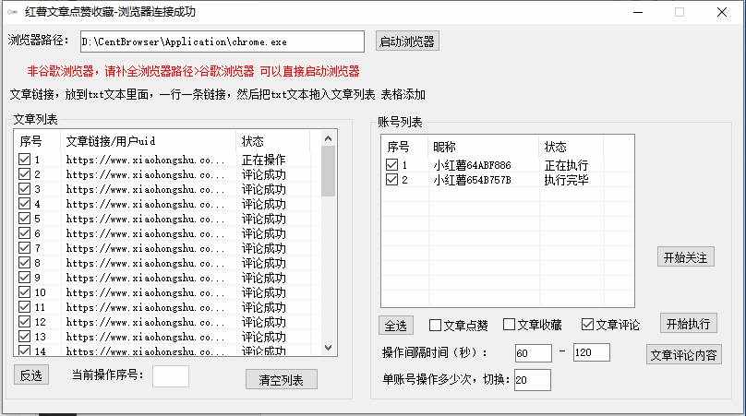The width and height of the screenshot is (746, 416).
Task: Uncheck article row 5 checkbox
Action: [25, 219]
